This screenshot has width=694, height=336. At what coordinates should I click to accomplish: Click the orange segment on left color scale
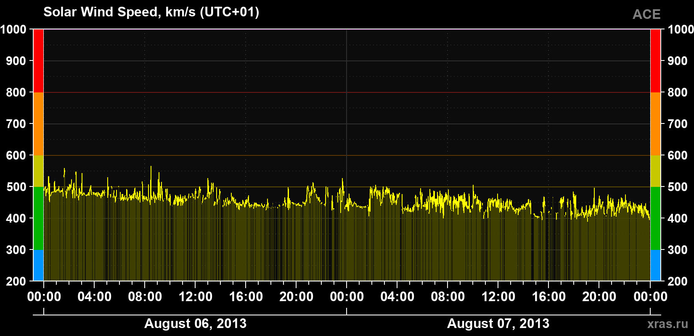point(38,124)
